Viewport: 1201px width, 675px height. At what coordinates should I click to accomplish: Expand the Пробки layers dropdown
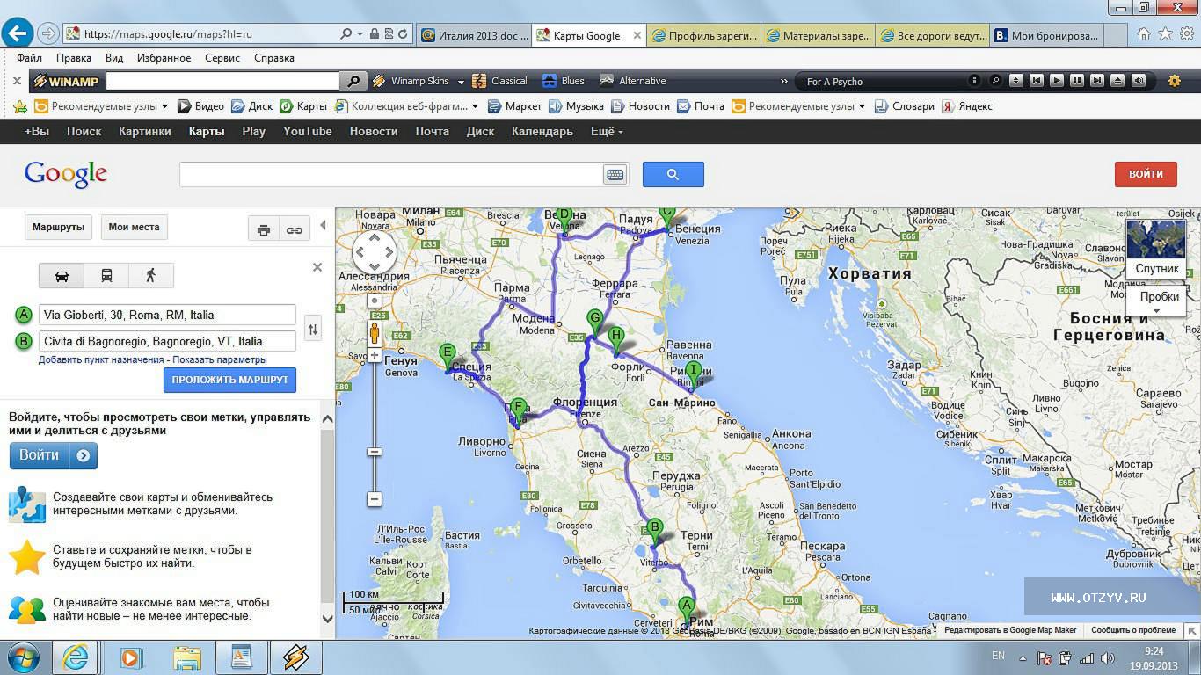click(1157, 310)
